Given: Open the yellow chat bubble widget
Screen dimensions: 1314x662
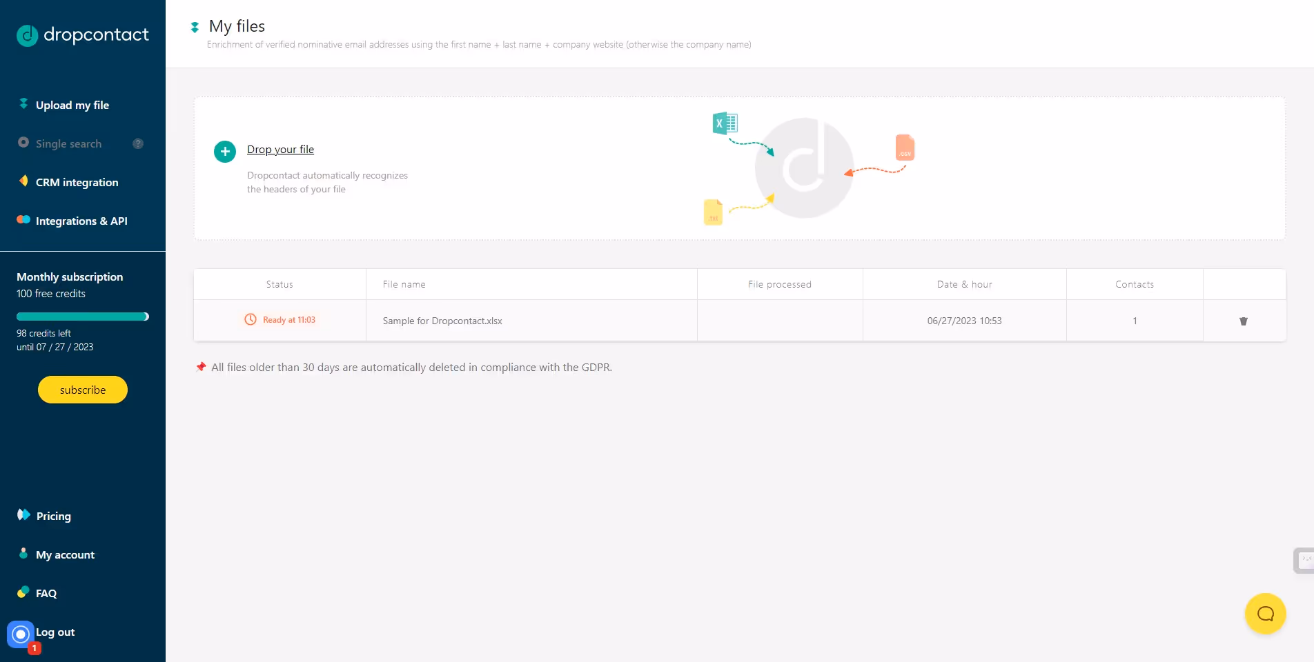Looking at the screenshot, I should click(x=1266, y=614).
